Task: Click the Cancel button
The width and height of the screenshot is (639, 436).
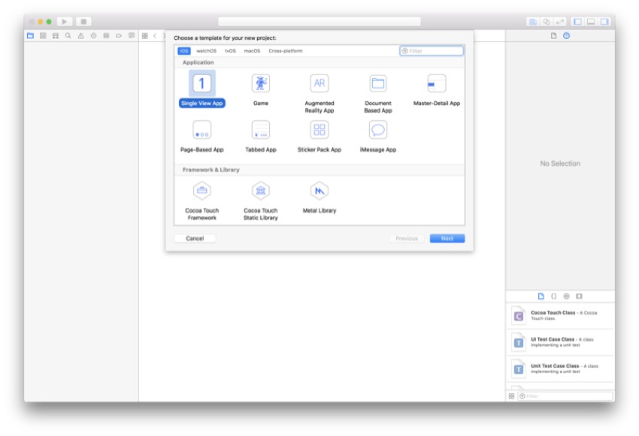Action: 195,239
